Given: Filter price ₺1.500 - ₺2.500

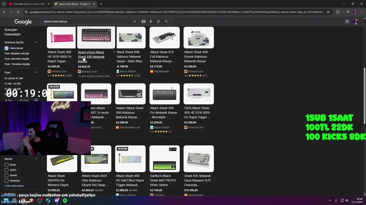Looking at the screenshot, I should [x=12, y=84].
